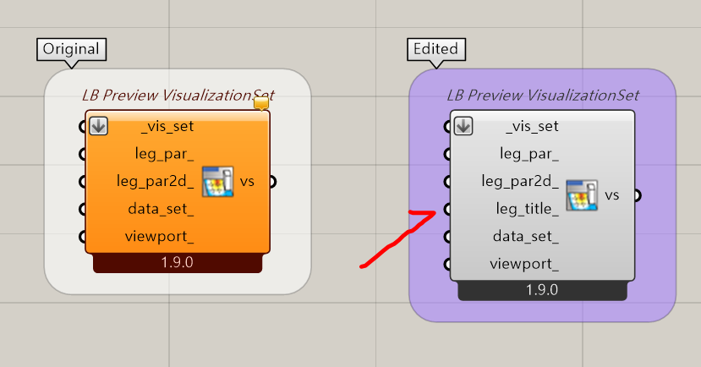Click the leg_title_ input grip on the Edited component
Viewport: 701px width, 367px height.
pyautogui.click(x=447, y=209)
